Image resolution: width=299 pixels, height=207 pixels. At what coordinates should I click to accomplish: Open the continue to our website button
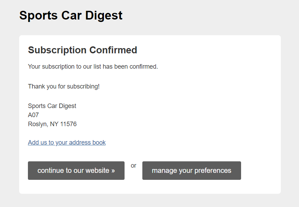pos(76,170)
